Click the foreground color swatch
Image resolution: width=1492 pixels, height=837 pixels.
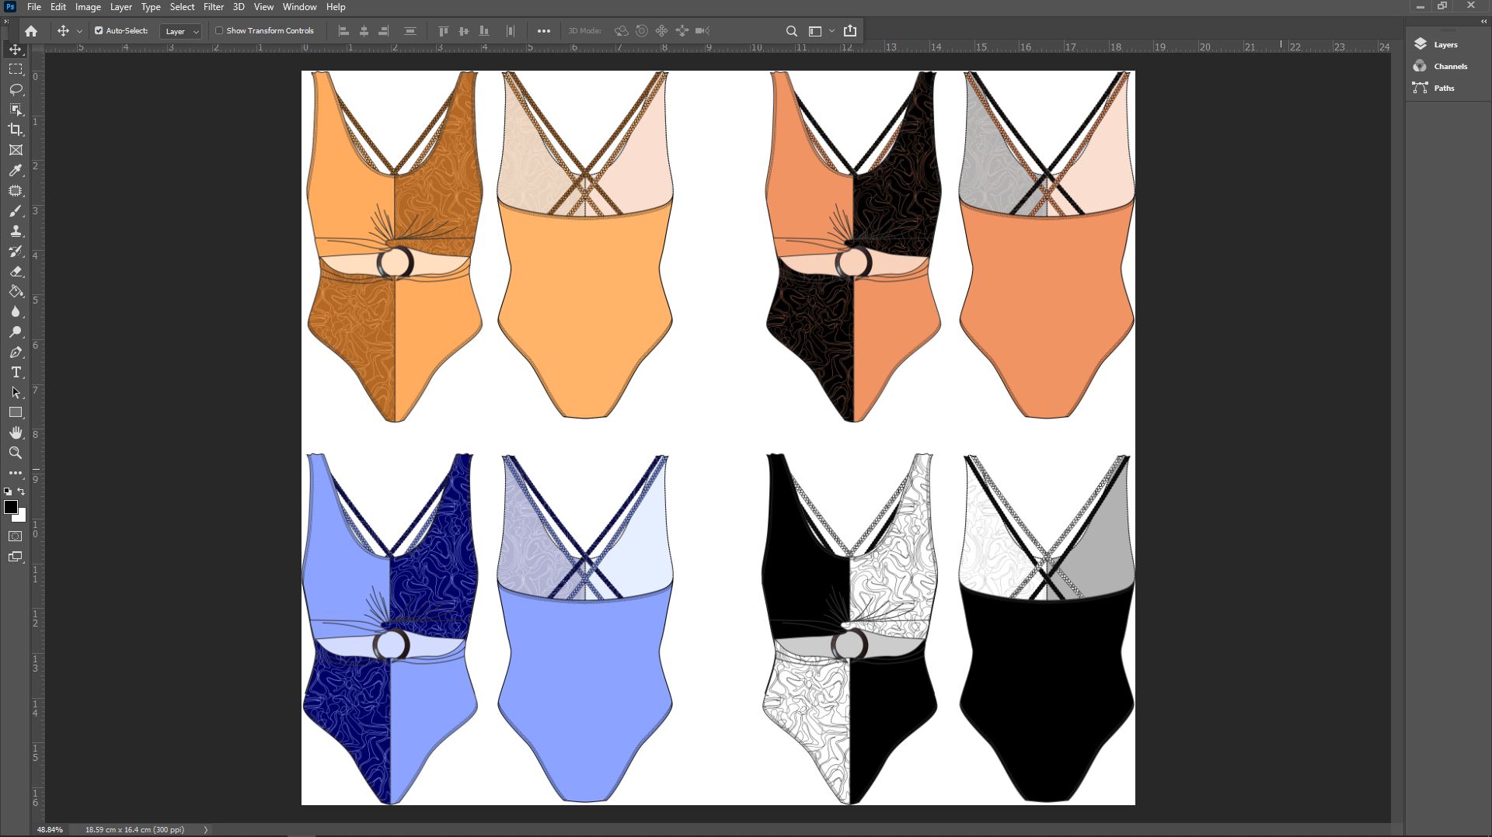10,507
